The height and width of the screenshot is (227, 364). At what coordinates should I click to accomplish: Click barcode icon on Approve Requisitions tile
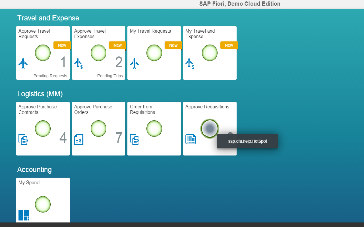191,139
